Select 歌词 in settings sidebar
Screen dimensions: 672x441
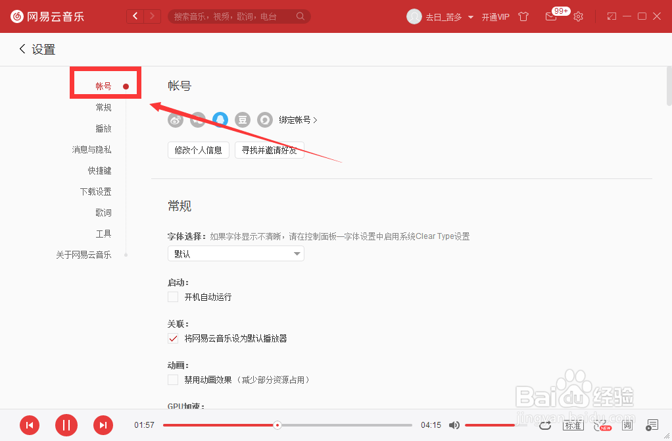point(103,213)
